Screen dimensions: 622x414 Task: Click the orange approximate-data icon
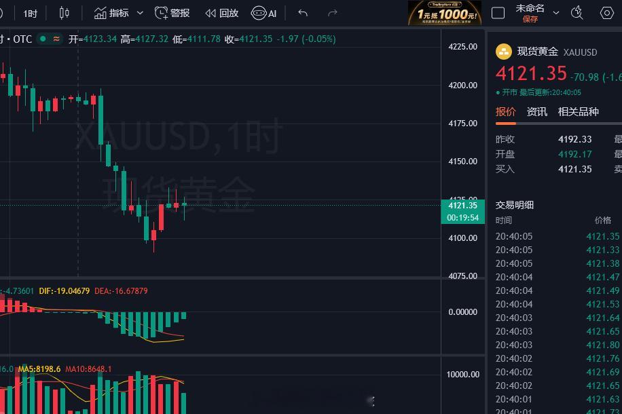click(x=57, y=39)
